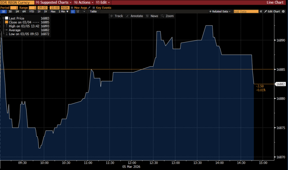Click the Add Data input field

coord(246,11)
